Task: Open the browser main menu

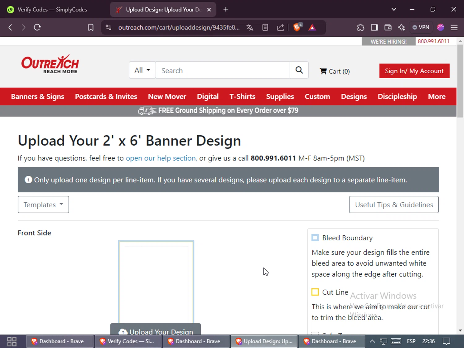Action: [x=454, y=28]
